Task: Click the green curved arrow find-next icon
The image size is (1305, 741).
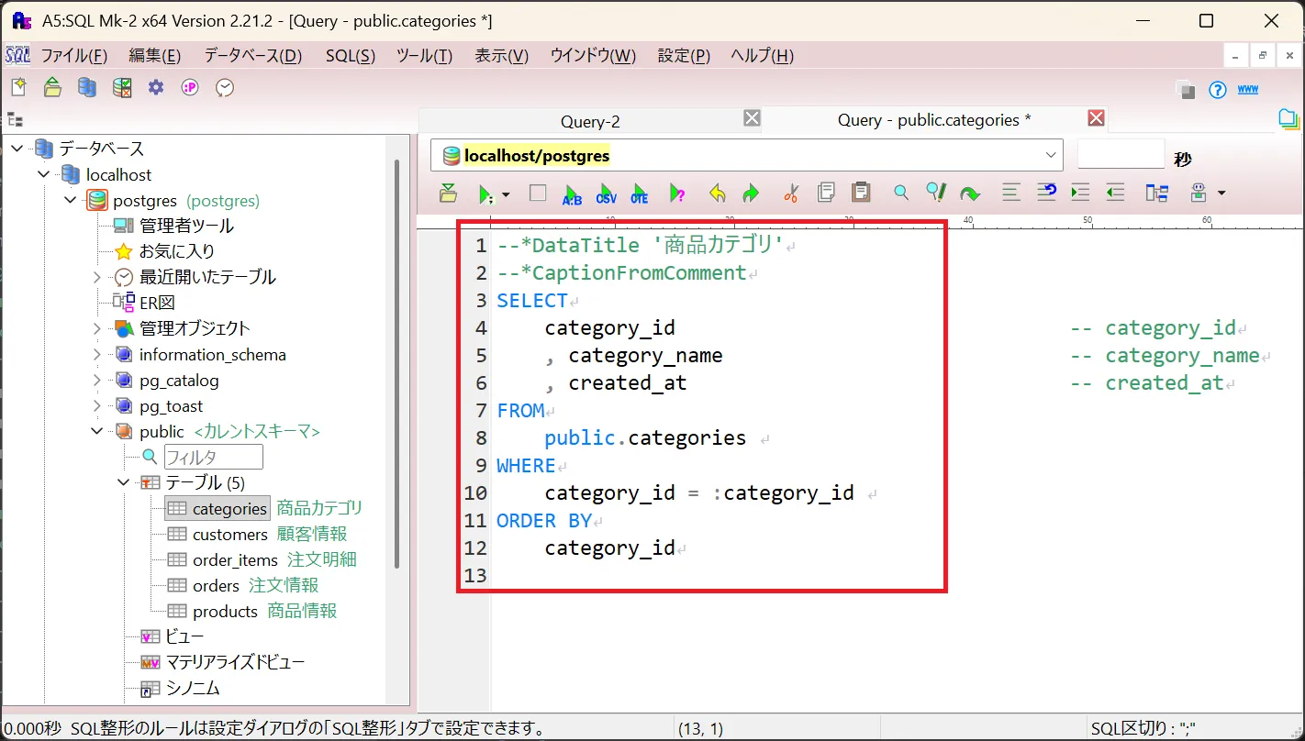Action: 969,194
